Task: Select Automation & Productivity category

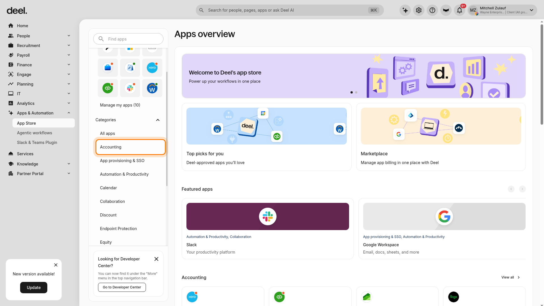Action: point(131,174)
